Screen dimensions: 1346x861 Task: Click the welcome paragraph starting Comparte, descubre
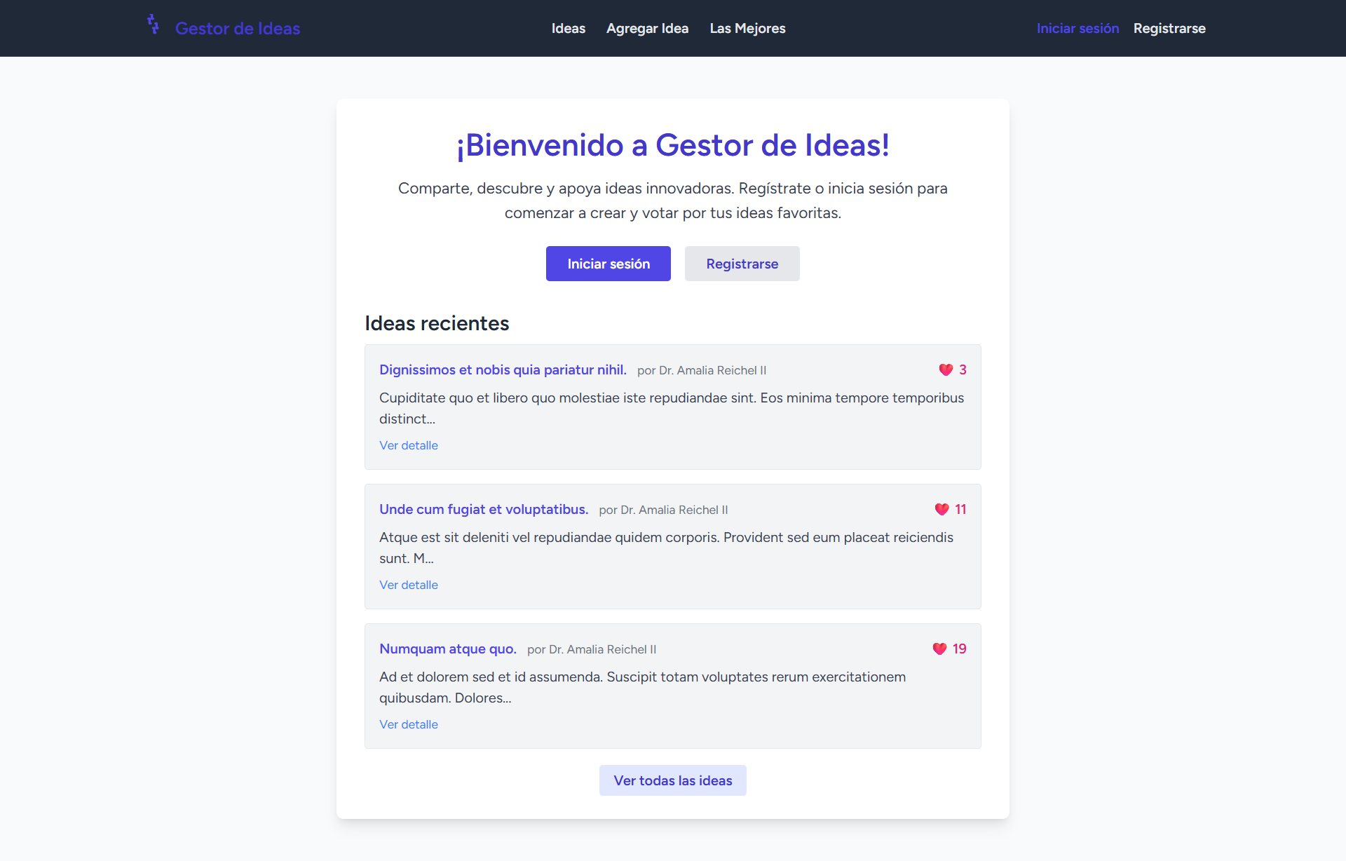click(673, 201)
